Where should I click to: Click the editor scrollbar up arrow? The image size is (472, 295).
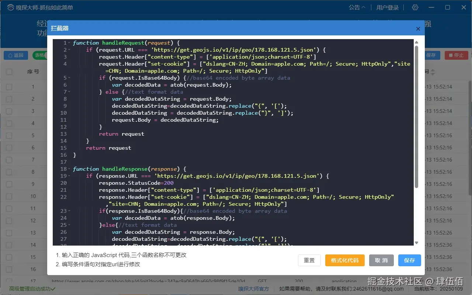point(417,42)
